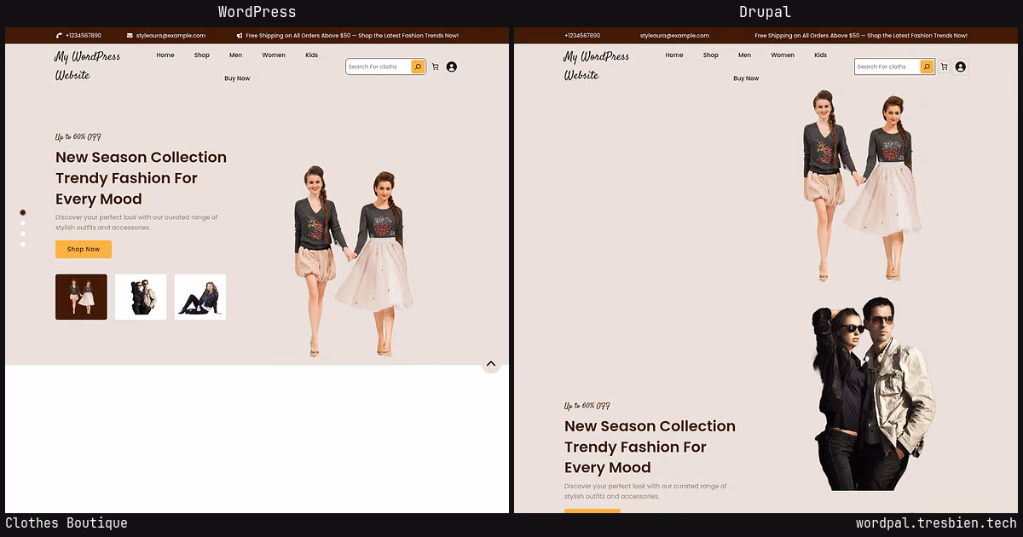The image size is (1023, 537).
Task: Select the sitting woman thumbnail in WordPress hero
Action: tap(200, 297)
